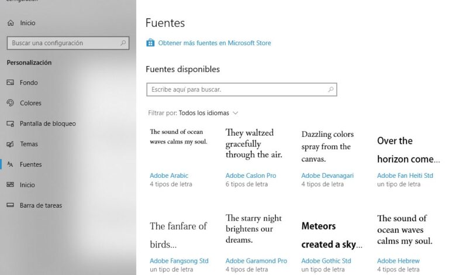Open Pantalla de bloqueo settings

point(48,123)
